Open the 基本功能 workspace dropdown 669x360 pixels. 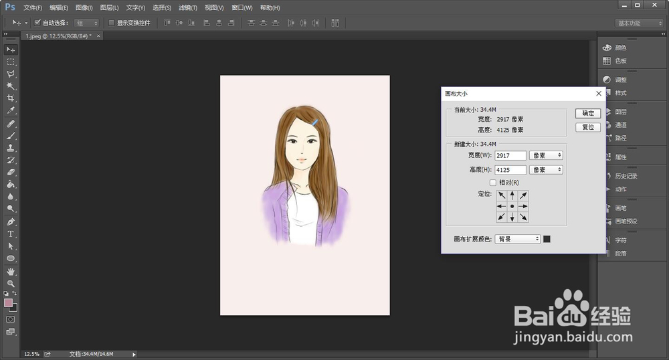[x=639, y=23]
